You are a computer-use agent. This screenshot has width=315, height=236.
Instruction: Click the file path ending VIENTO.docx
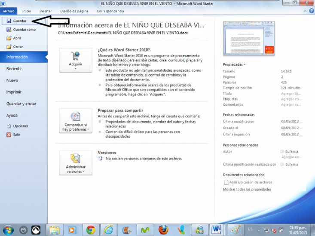(x=123, y=33)
